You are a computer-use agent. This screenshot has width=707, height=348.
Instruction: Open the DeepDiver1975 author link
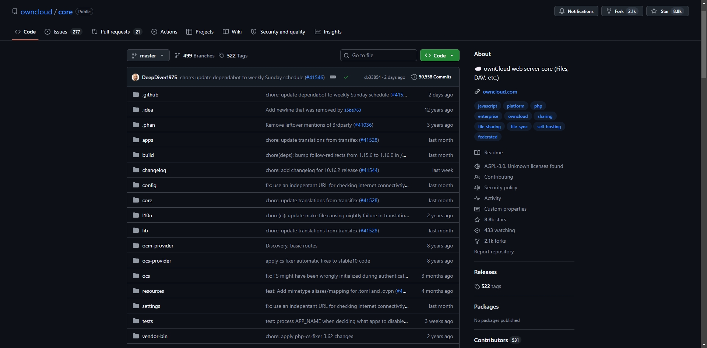(x=159, y=77)
